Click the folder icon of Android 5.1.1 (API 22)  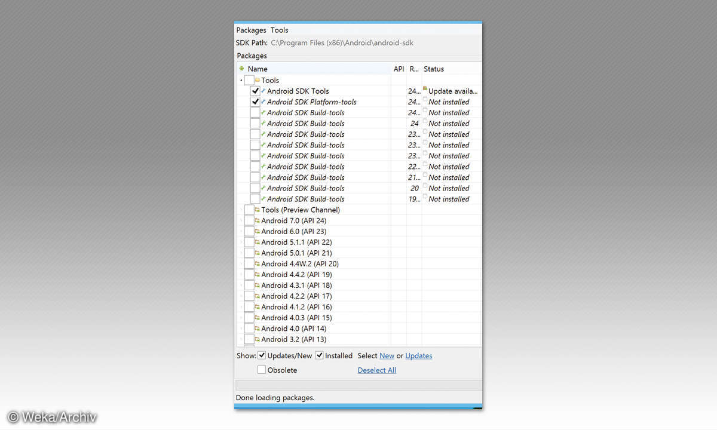[258, 242]
